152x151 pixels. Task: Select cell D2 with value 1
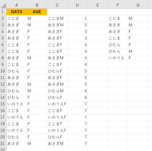click(78, 19)
